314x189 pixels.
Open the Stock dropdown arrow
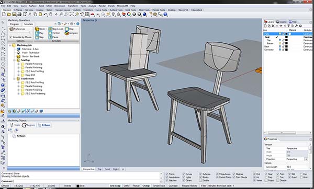pyautogui.click(x=46, y=29)
